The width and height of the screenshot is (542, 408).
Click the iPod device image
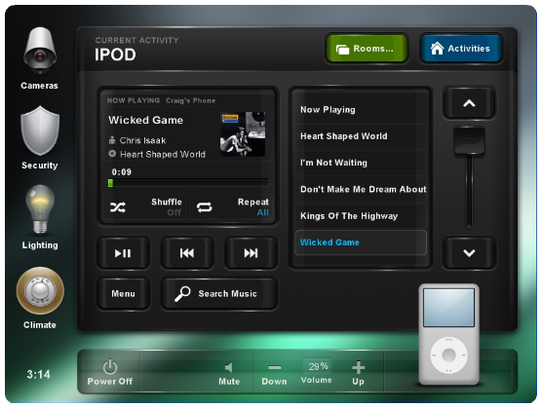448,334
